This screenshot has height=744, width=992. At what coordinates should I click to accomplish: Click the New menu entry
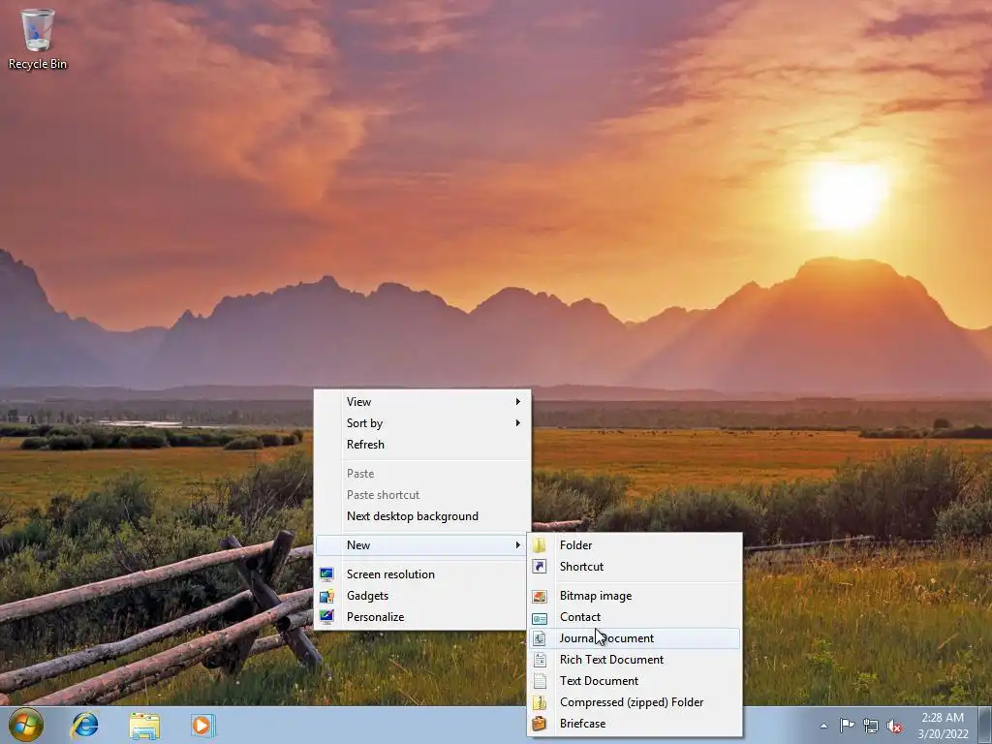(x=422, y=545)
